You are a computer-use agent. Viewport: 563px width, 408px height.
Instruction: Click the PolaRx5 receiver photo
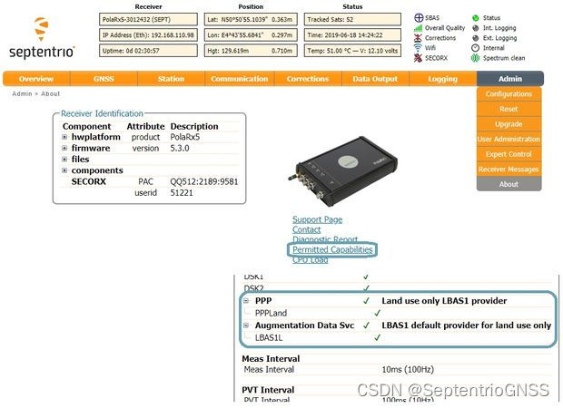[342, 170]
